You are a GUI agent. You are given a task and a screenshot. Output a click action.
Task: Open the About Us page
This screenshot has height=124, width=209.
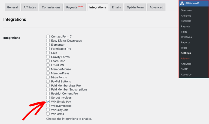[x=186, y=75]
